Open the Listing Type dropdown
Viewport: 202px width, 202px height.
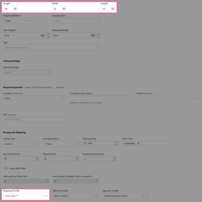coord(21,144)
